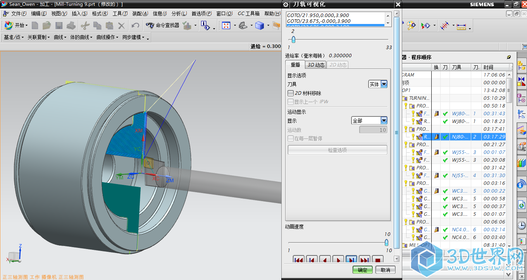Click the information object icon

[x=206, y=26]
